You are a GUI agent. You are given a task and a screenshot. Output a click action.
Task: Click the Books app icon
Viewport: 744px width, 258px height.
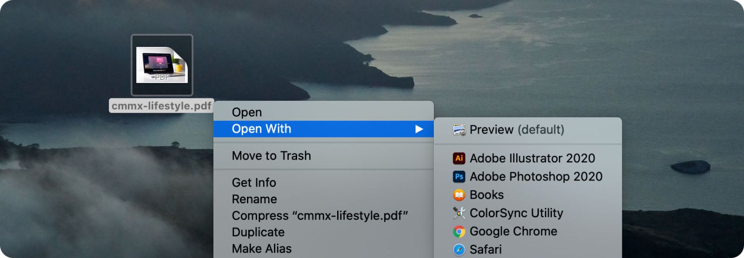pyautogui.click(x=459, y=195)
